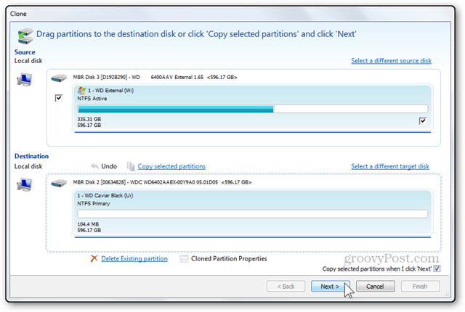Click the disabled Finish button

click(x=420, y=287)
